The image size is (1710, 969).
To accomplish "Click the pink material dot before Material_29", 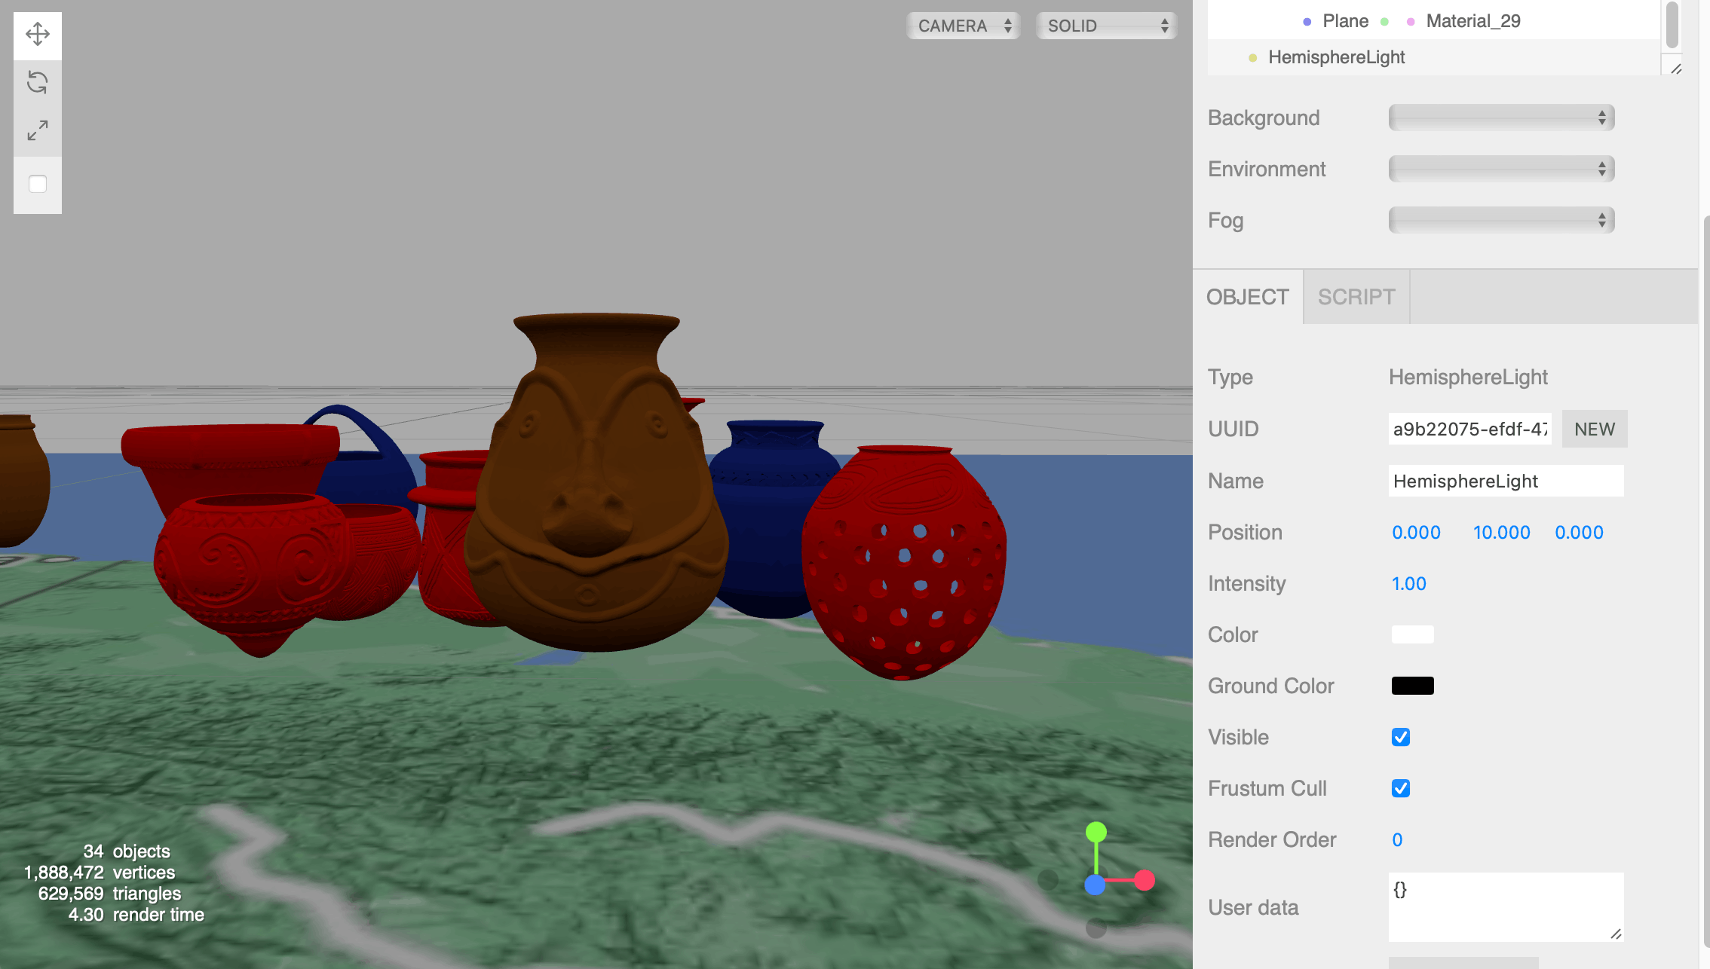I will pyautogui.click(x=1411, y=22).
